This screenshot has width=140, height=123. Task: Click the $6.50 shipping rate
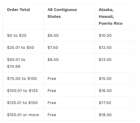tap(53, 35)
